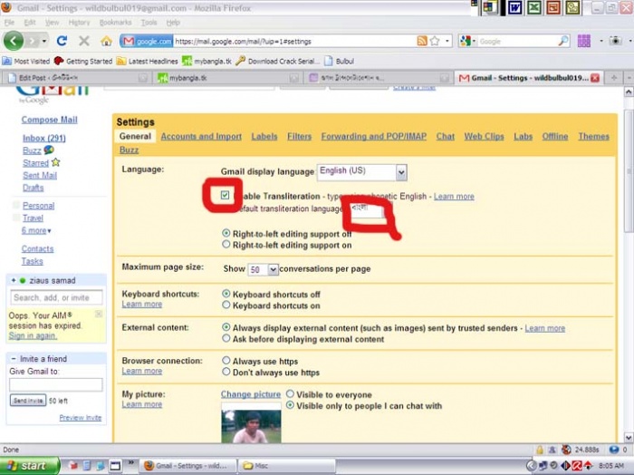Click the camera icon in Firefox toolbar
Image resolution: width=634 pixels, height=475 pixels.
[x=615, y=41]
